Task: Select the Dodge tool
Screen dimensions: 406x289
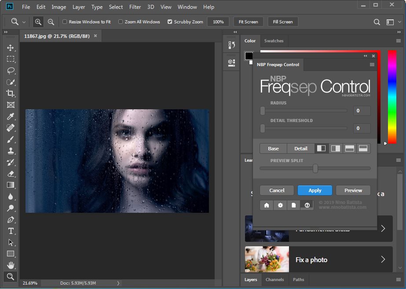Action: 11,208
